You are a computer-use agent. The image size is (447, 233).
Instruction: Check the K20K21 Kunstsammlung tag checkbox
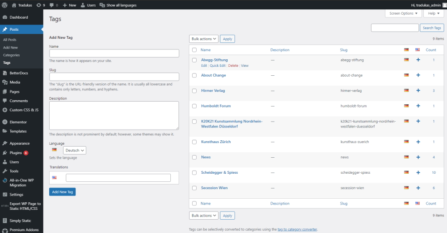coord(194,122)
